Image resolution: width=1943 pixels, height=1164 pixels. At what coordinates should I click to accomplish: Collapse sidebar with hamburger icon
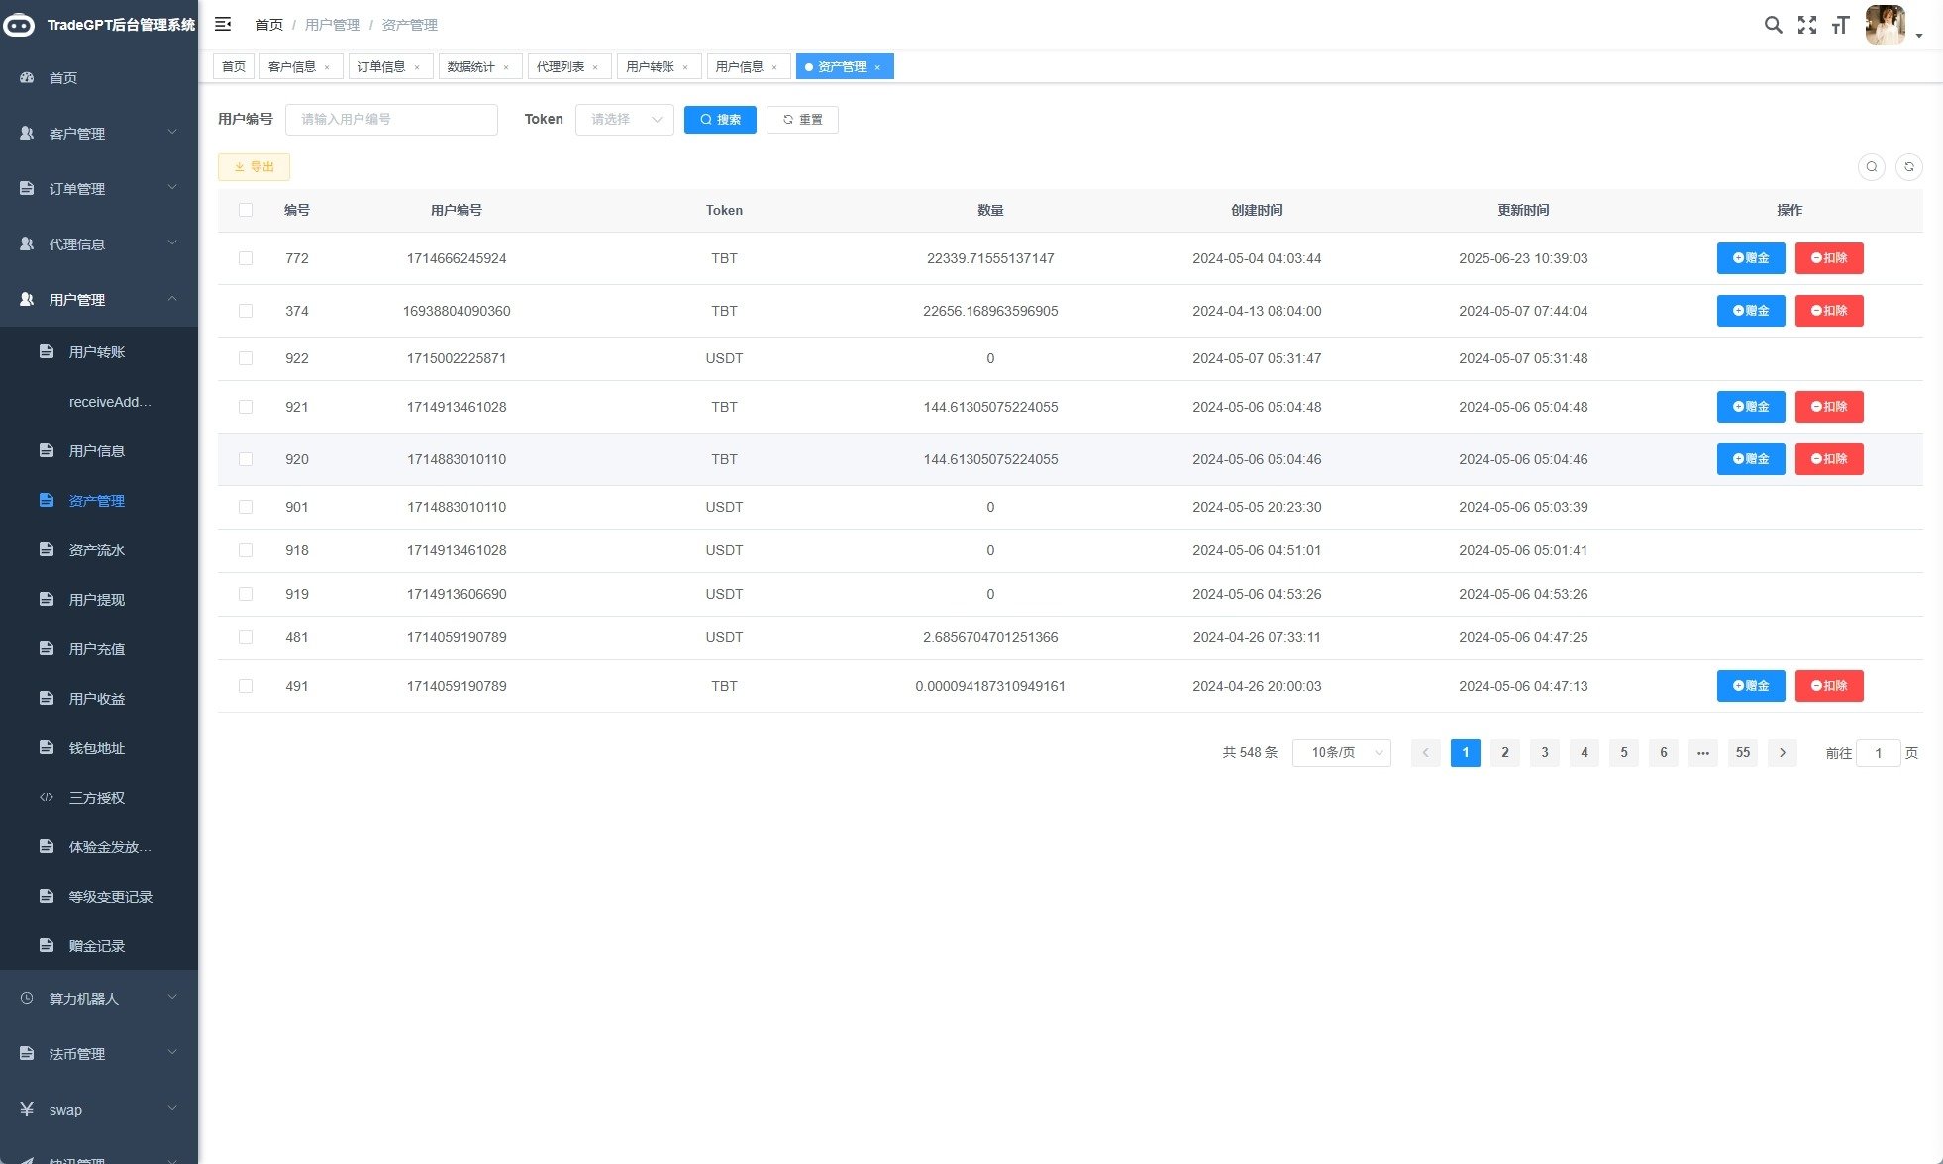click(x=223, y=24)
